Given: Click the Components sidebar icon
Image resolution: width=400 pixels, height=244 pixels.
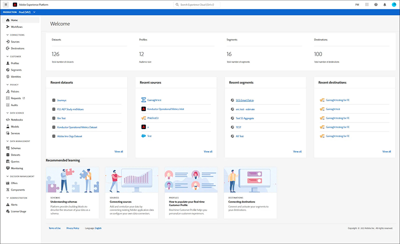Looking at the screenshot, I should pos(7,190).
